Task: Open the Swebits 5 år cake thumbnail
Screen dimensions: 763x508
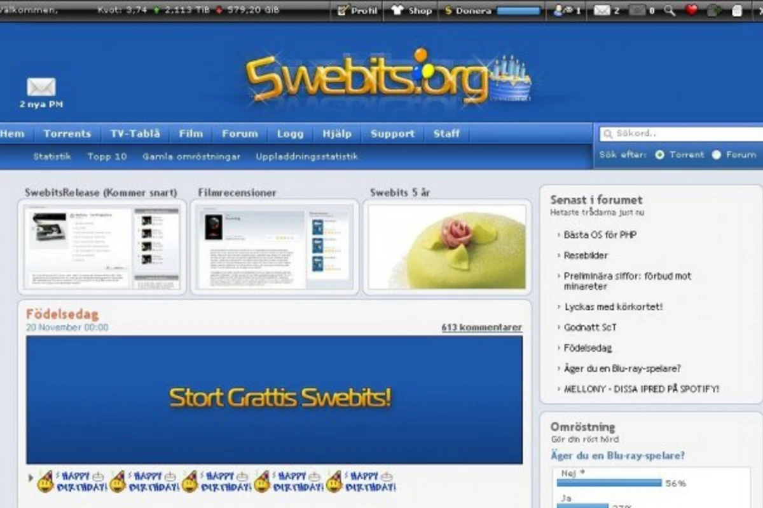Action: 448,246
